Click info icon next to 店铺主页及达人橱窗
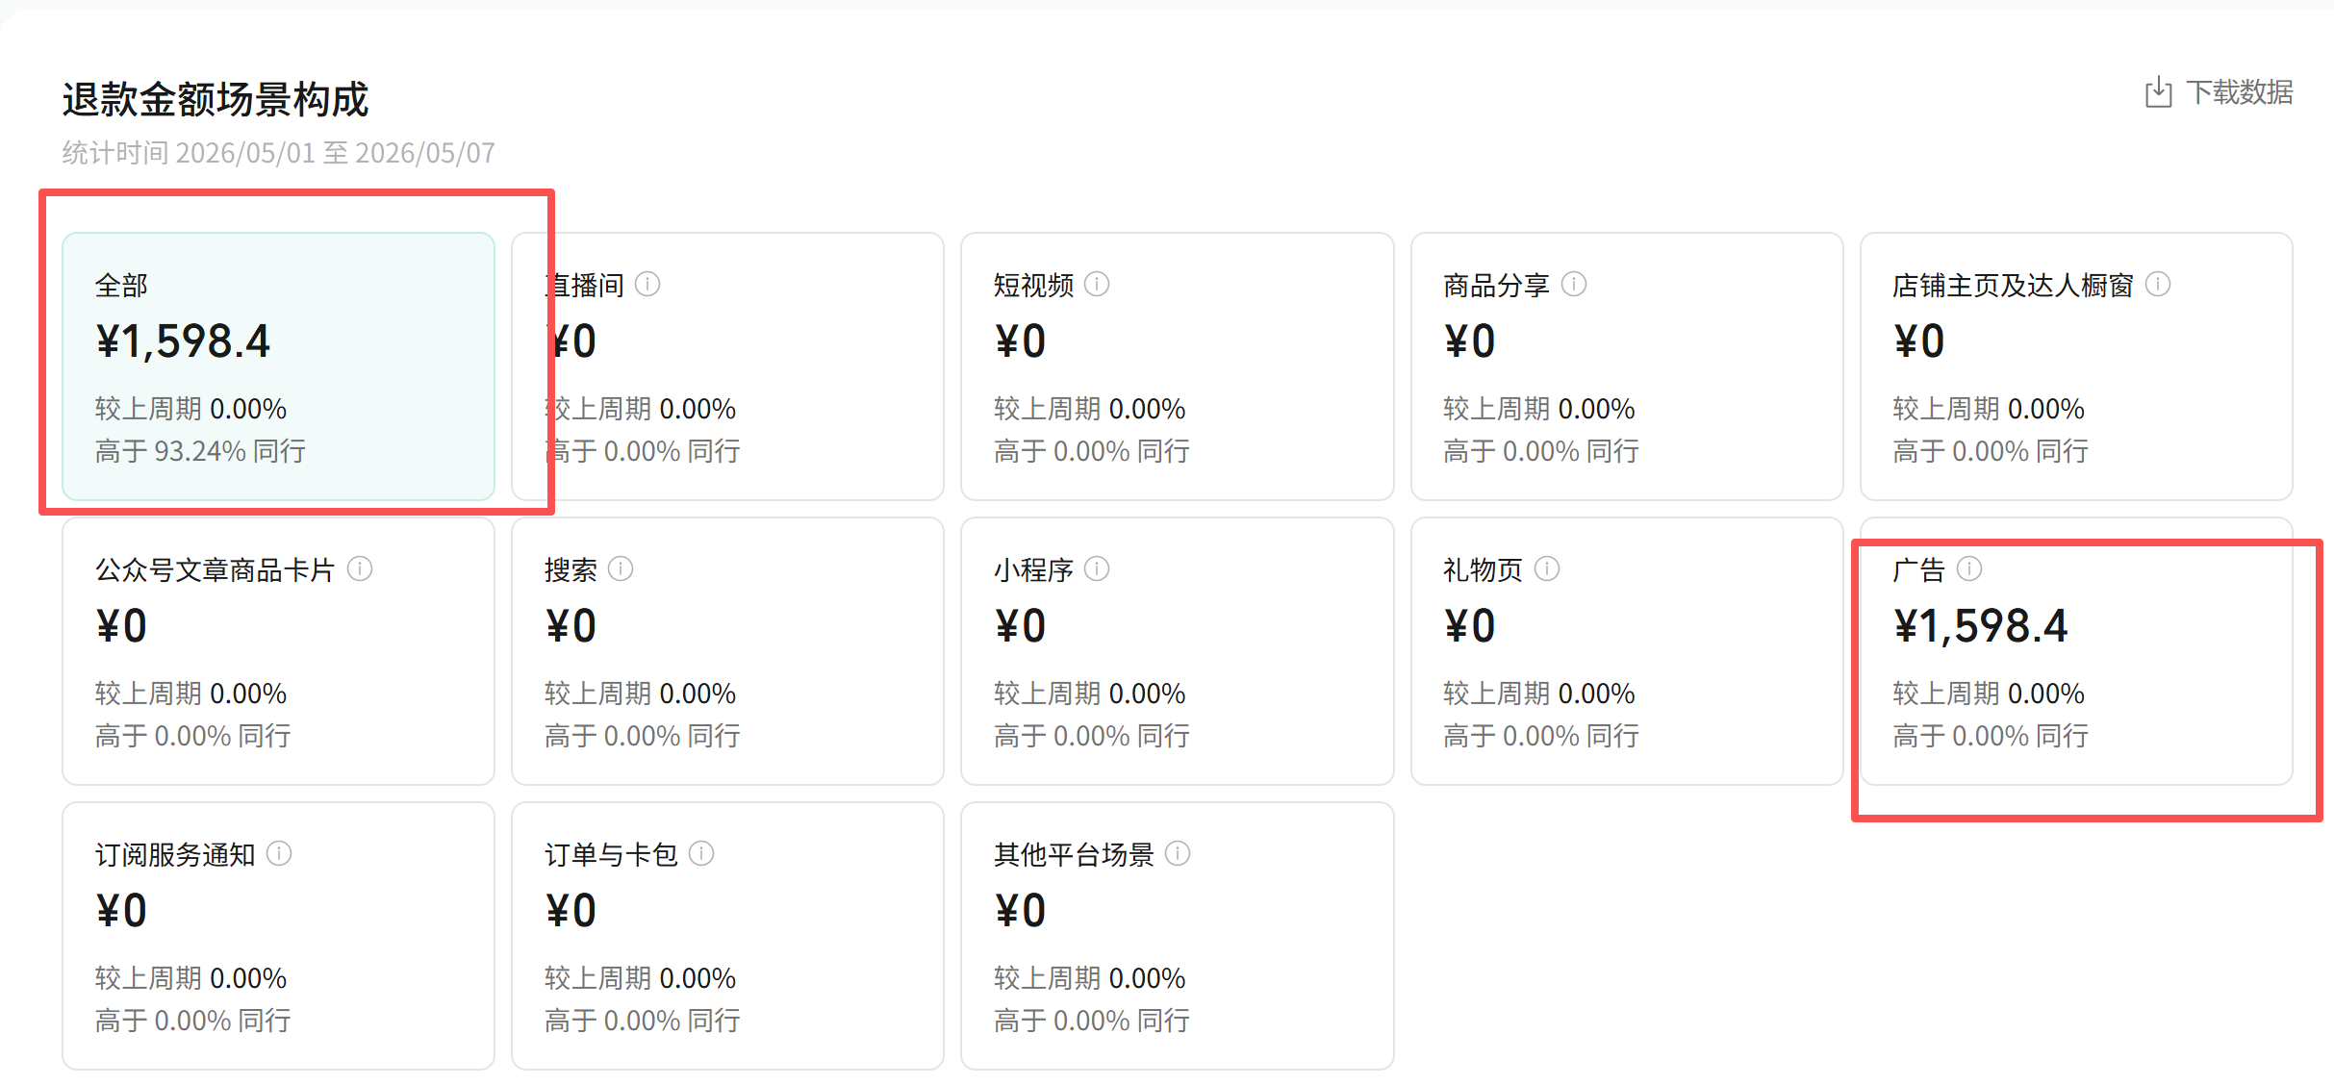Viewport: 2334px width, 1085px height. [2158, 285]
